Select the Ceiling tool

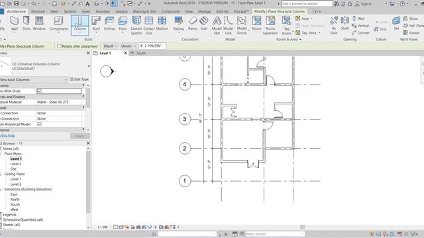point(109,24)
